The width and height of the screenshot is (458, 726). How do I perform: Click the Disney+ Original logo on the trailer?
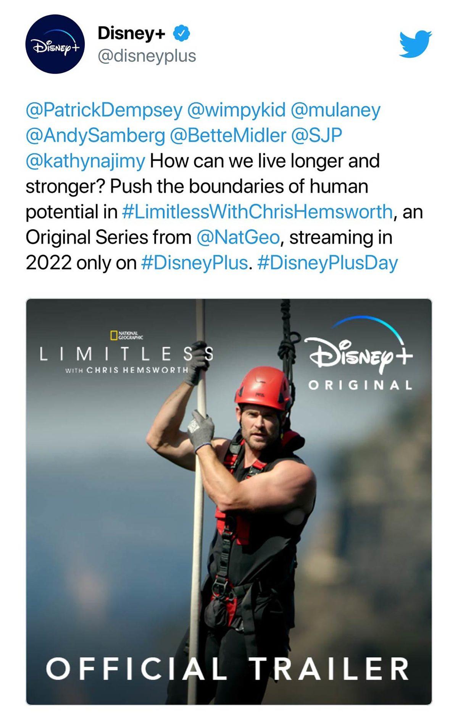(360, 353)
